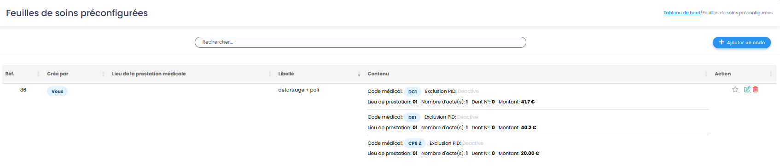Edit the detartrage + poli entry
Screen dimensions: 780x166
(x=747, y=90)
